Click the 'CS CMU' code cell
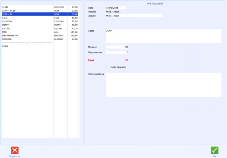Viewport: 227px width, 158px height. tap(61, 29)
